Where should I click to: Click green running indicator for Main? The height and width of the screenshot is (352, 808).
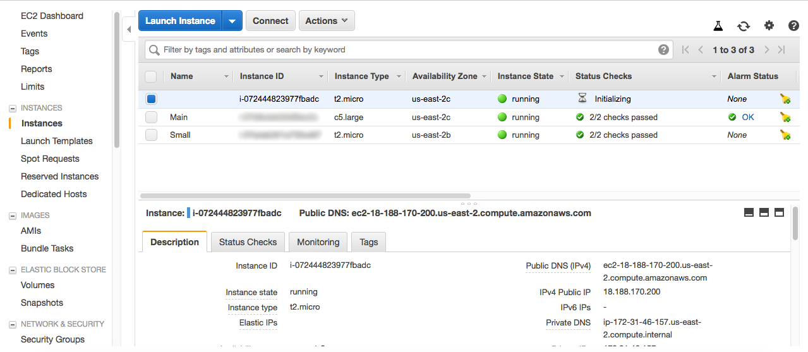tap(502, 117)
